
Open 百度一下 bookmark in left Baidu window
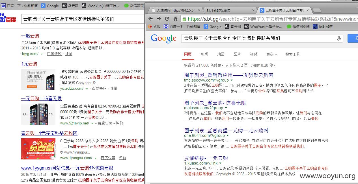(x=19, y=6)
